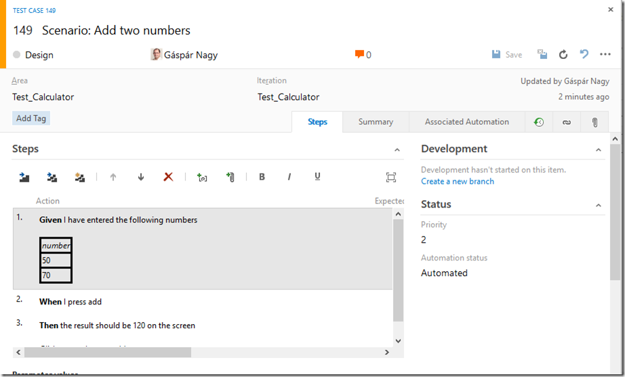Image resolution: width=625 pixels, height=377 pixels.
Task: Click the steps horizontal scroll right arrow
Action: (386, 353)
